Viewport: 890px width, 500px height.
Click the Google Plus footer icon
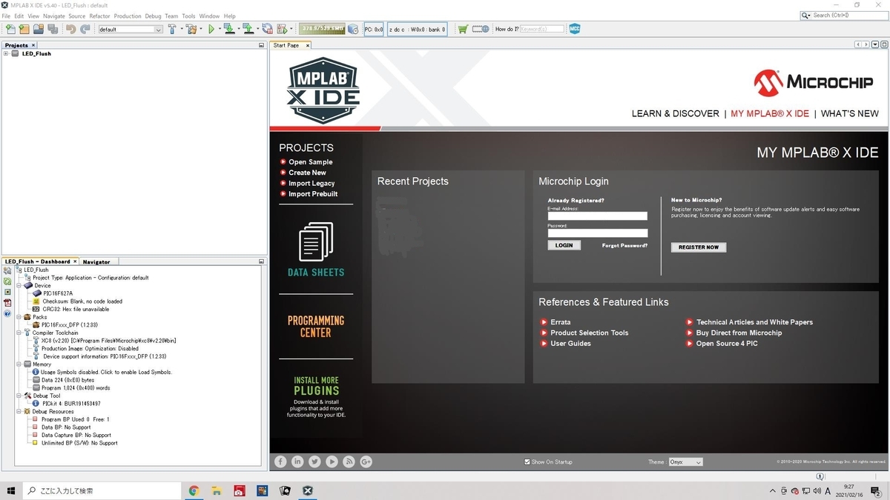tap(366, 461)
